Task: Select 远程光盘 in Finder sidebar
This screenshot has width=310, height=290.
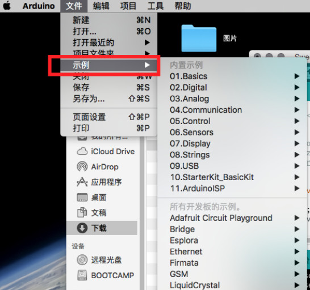Action: click(99, 260)
